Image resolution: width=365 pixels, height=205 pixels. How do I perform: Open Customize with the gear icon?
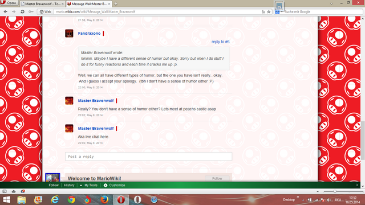(114, 185)
